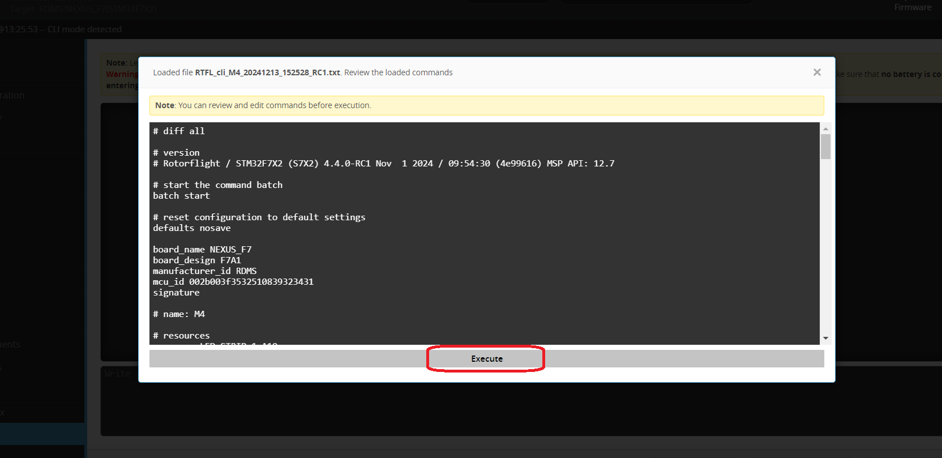Image resolution: width=942 pixels, height=458 pixels.
Task: Click the Rotorflight version comment line
Action: pos(383,164)
